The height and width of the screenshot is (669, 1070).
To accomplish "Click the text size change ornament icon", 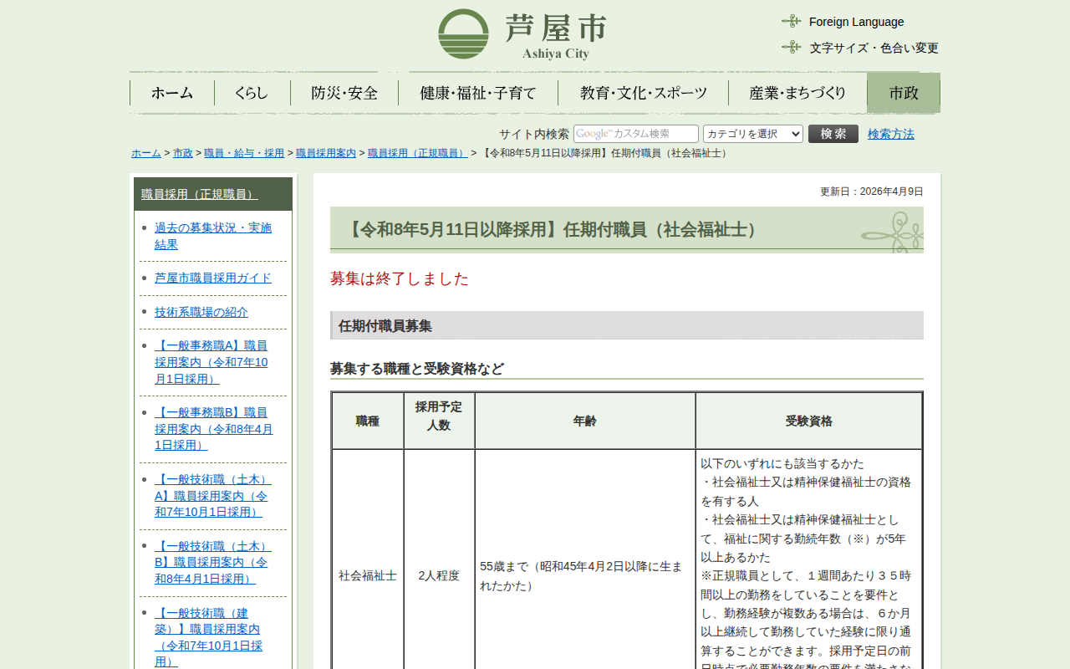I will coord(791,48).
